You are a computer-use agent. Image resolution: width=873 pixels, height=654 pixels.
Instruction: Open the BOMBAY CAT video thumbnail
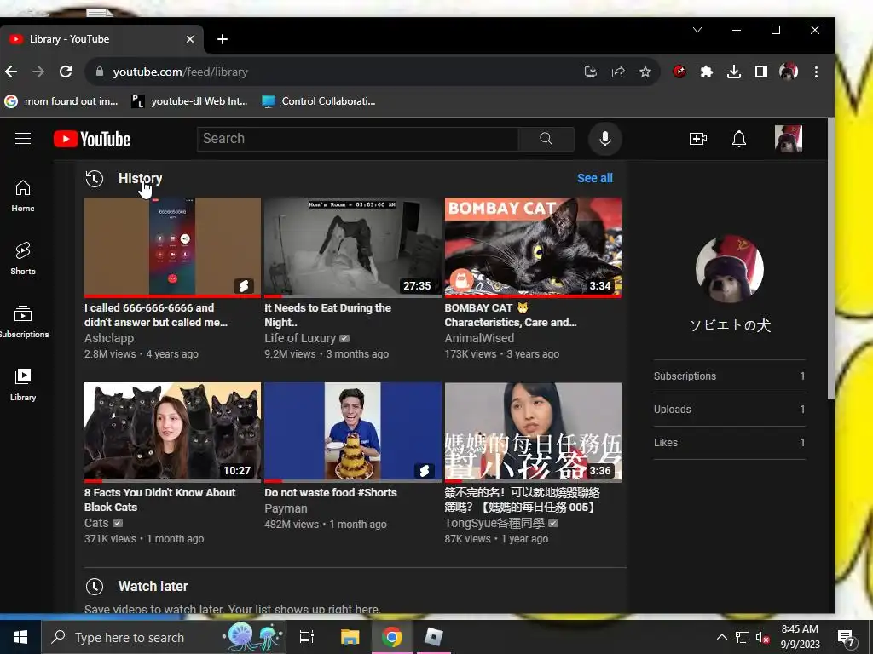(x=533, y=247)
